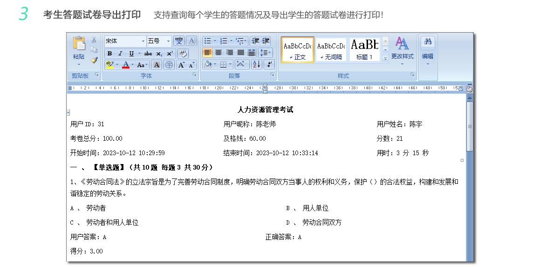Click the vertical scrollbar thumb

pos(470,126)
